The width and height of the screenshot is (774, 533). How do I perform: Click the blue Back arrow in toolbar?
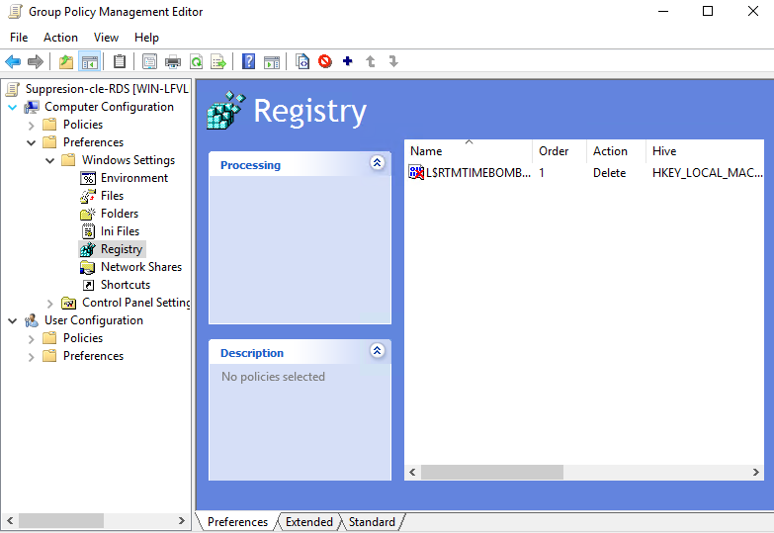pos(13,61)
